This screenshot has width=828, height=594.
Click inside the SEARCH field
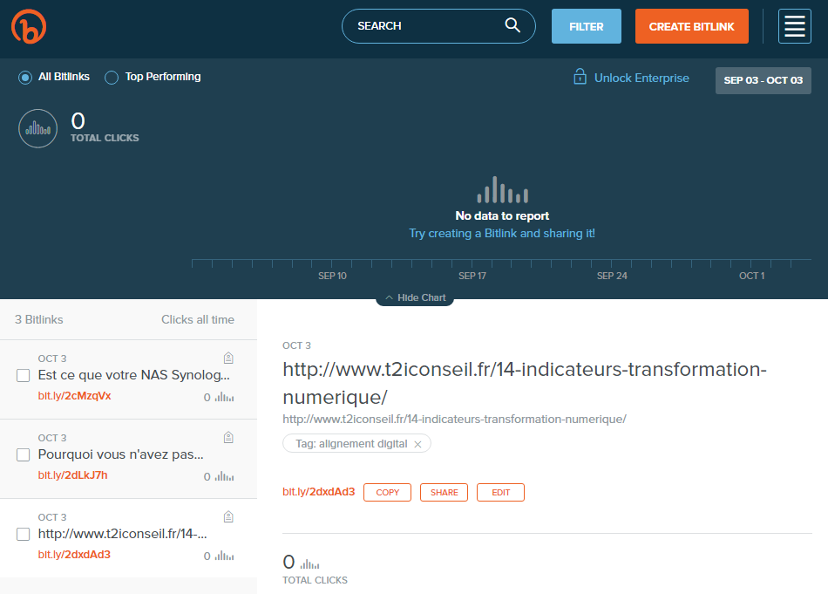(438, 26)
